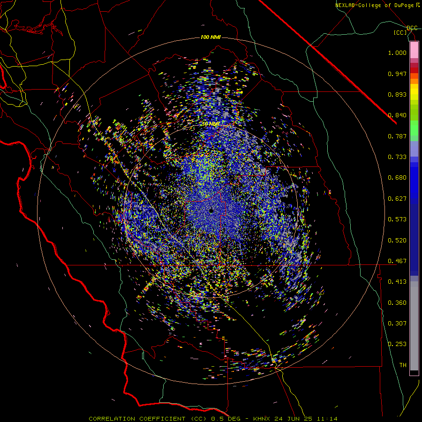422x422 pixels.
Task: Click the [CC] legend title
Action: (x=400, y=32)
